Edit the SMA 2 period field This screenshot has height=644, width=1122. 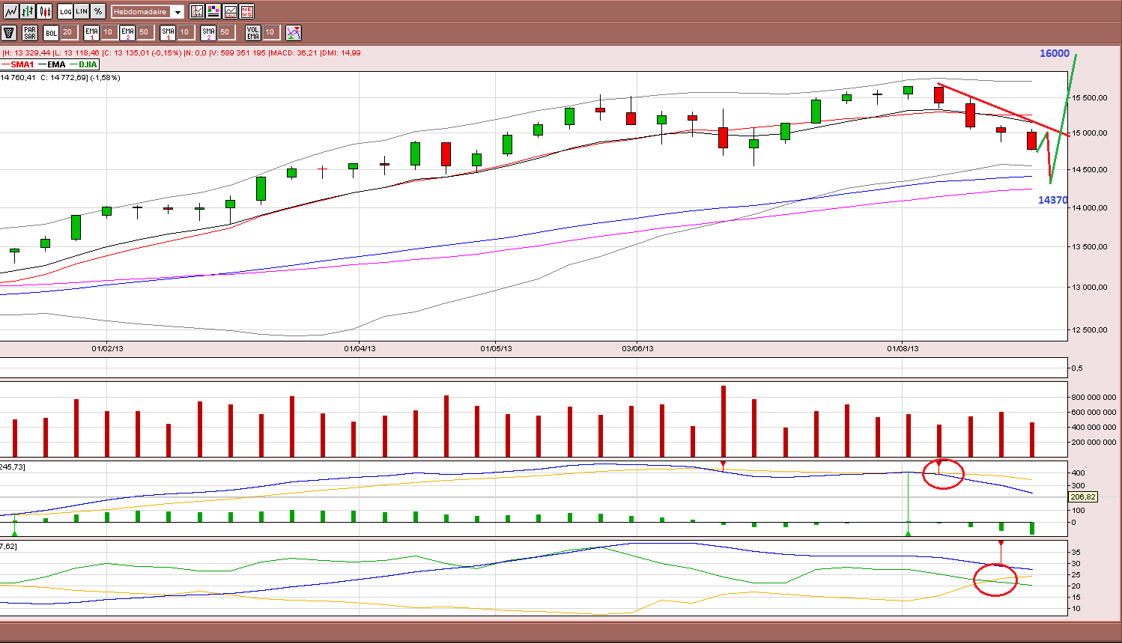pos(226,33)
